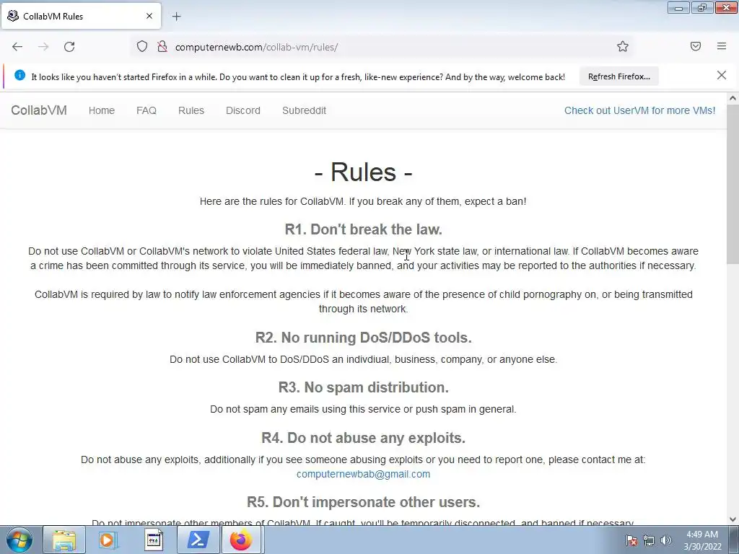Bookmark this page with the star icon

tap(623, 46)
